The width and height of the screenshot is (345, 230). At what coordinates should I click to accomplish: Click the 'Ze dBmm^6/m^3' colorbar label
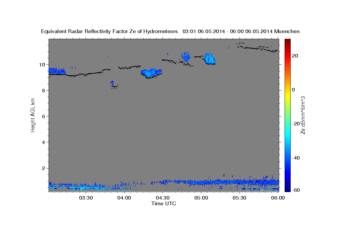coord(303,115)
